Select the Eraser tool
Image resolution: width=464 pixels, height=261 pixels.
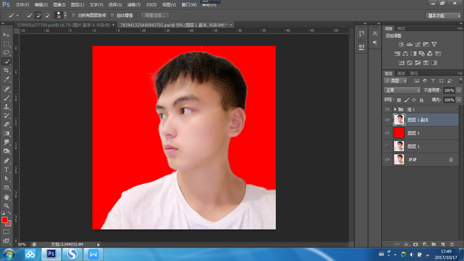6,124
